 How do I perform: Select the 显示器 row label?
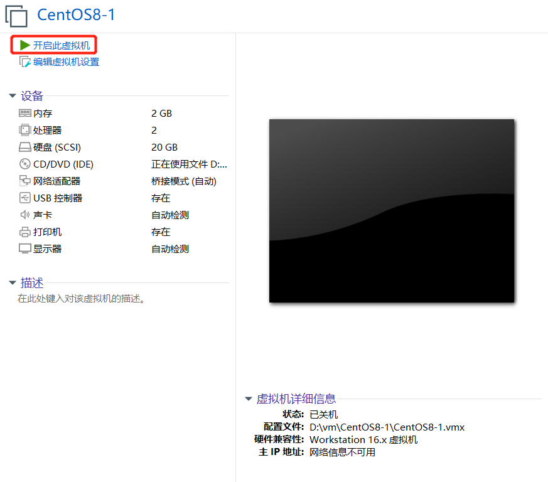click(x=48, y=249)
